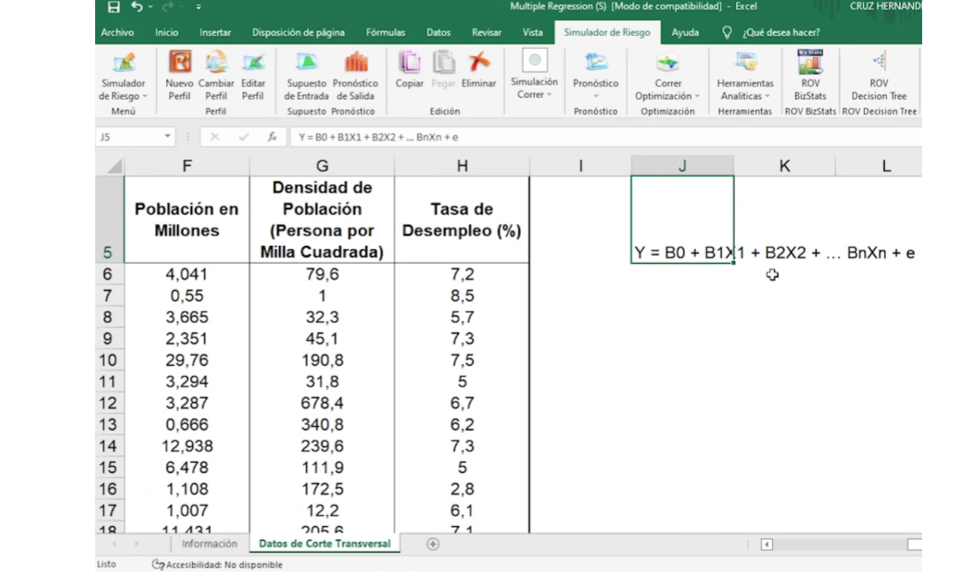Set a Pronóstico de Salida
This screenshot has width=977, height=574.
coord(355,76)
